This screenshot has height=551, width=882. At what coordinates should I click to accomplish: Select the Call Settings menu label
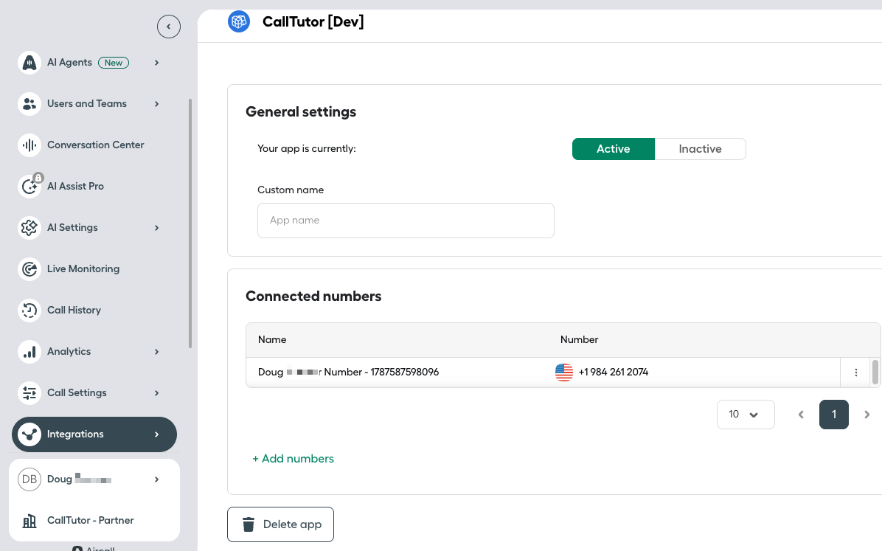point(77,393)
